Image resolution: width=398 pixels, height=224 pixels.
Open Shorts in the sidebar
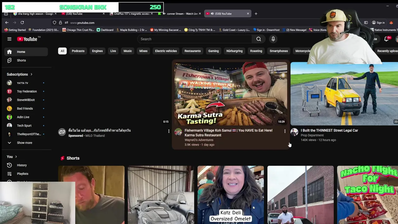[26, 60]
